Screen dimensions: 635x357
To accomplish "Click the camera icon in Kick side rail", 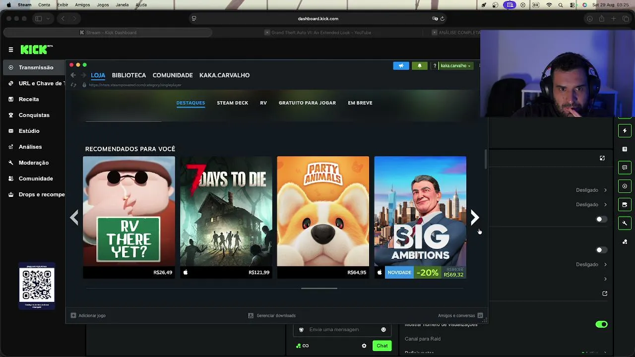I will pyautogui.click(x=625, y=205).
